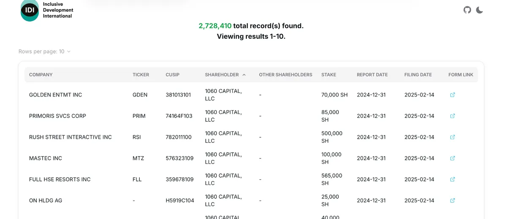Sort by the SHAREHOLDER column header

click(225, 75)
